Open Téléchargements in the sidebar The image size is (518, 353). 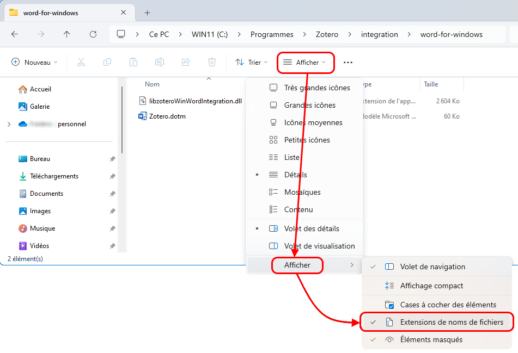(54, 176)
